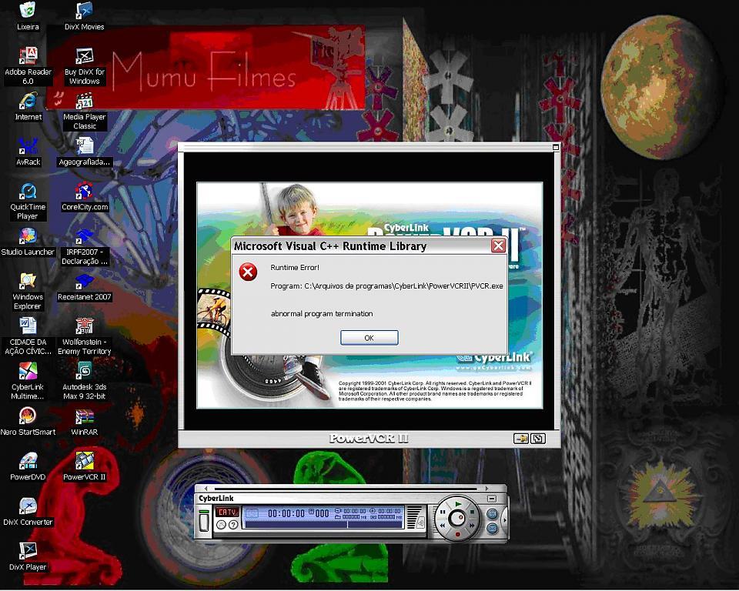Image resolution: width=739 pixels, height=591 pixels.
Task: Click the PowerVCR II title label below the video
Action: click(x=369, y=439)
